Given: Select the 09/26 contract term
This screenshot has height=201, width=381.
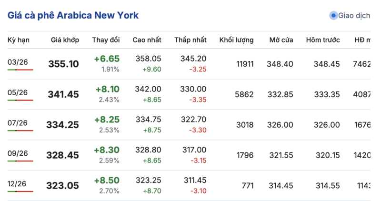Looking at the screenshot, I should pos(18,153).
